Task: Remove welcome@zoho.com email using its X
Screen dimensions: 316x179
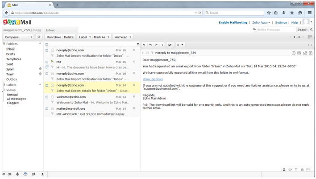Action: click(133, 96)
